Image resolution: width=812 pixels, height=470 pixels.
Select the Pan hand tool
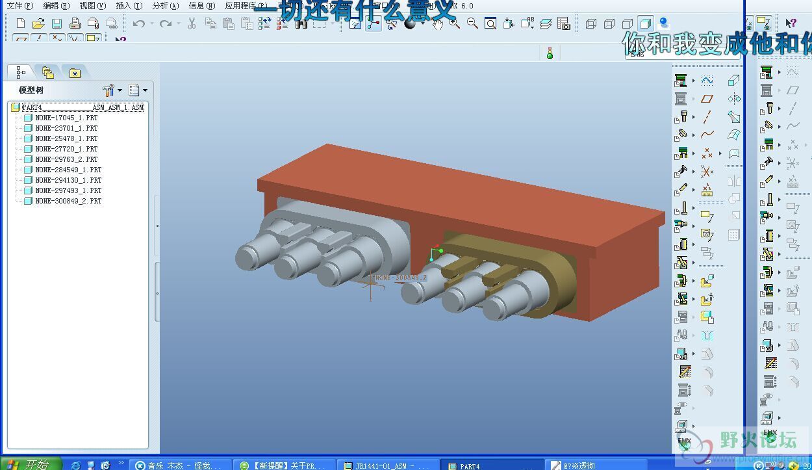pyautogui.click(x=437, y=24)
